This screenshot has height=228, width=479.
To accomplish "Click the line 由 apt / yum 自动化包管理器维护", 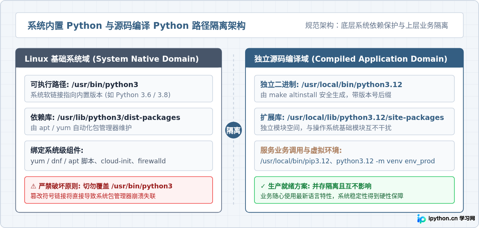I will [81, 128].
